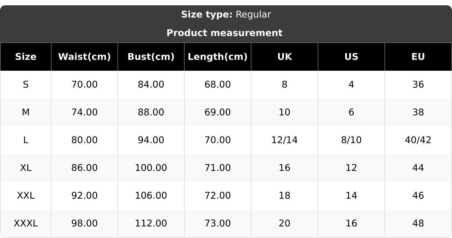Select the Bust(cm) column header
This screenshot has height=238, width=452.
[x=151, y=57]
